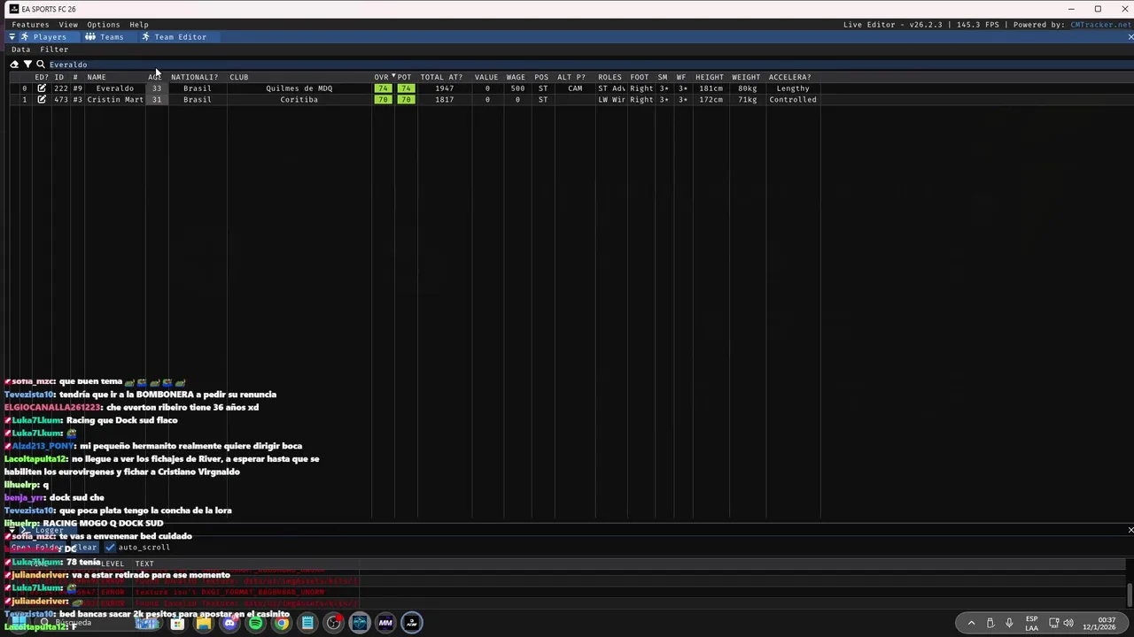Screen dimensions: 1134x637
Task: Open File Explorer from the taskbar
Action: pos(204,623)
